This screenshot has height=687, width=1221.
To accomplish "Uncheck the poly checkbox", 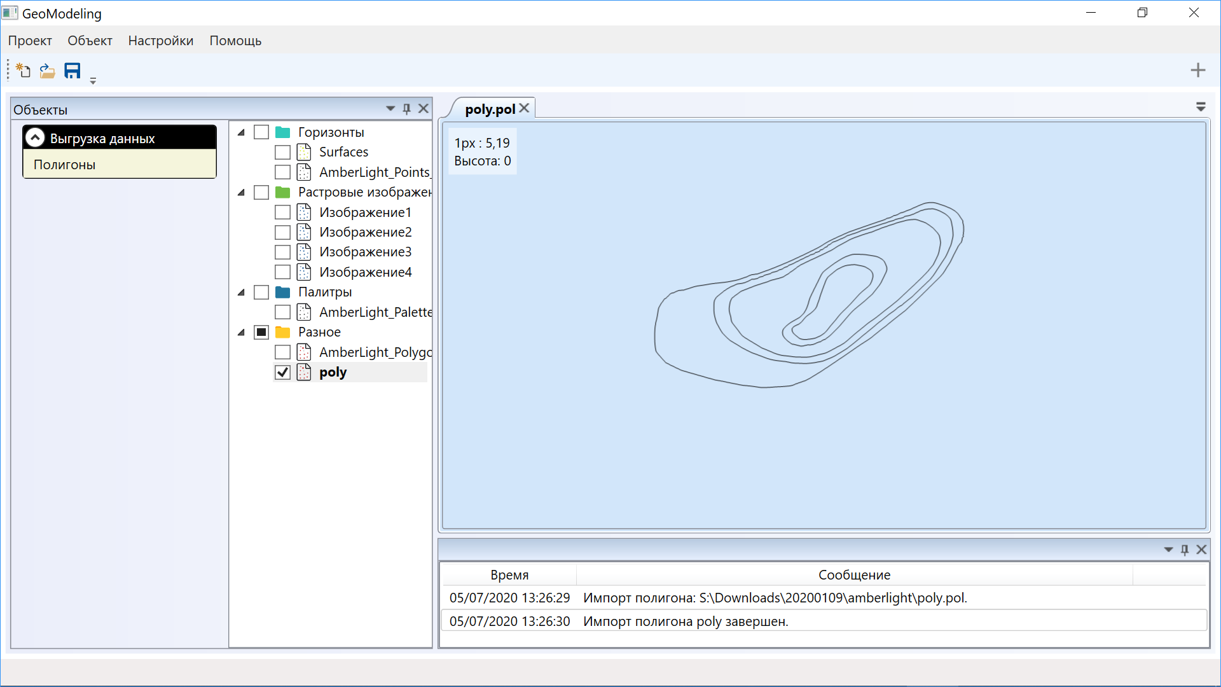I will click(x=283, y=372).
